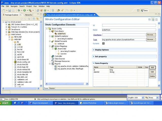Click the Delete form property button
Screen dimensions: 162x121
click(x=152, y=76)
